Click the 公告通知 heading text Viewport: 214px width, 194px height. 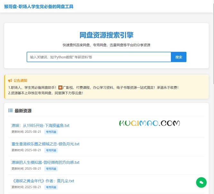(20, 81)
